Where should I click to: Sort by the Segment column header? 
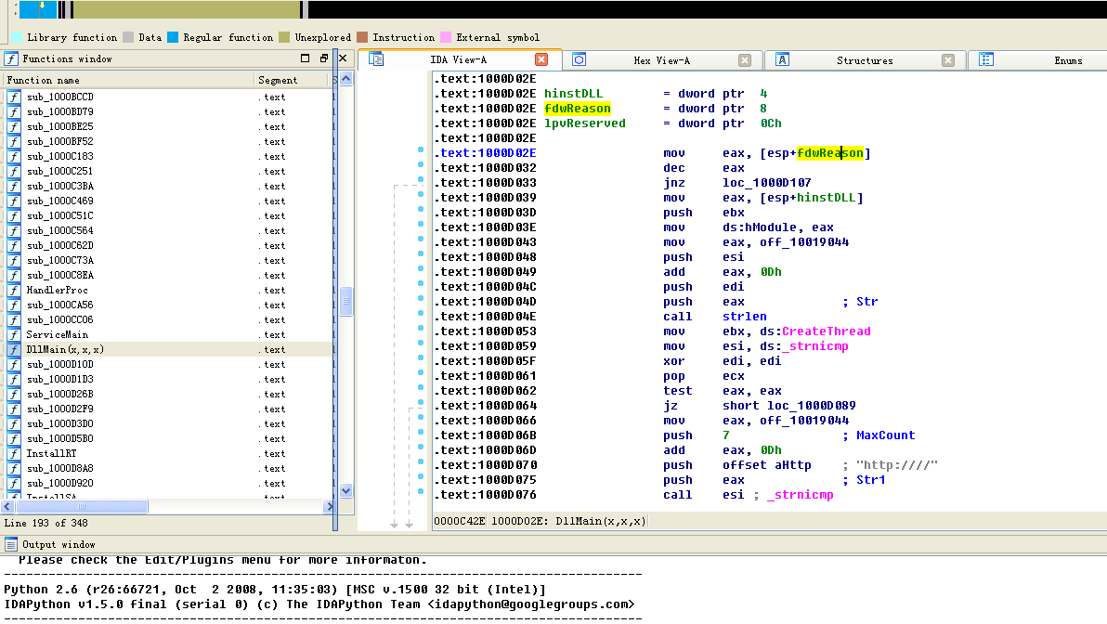click(293, 80)
